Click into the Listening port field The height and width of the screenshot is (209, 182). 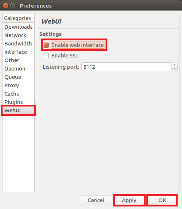tap(127, 67)
